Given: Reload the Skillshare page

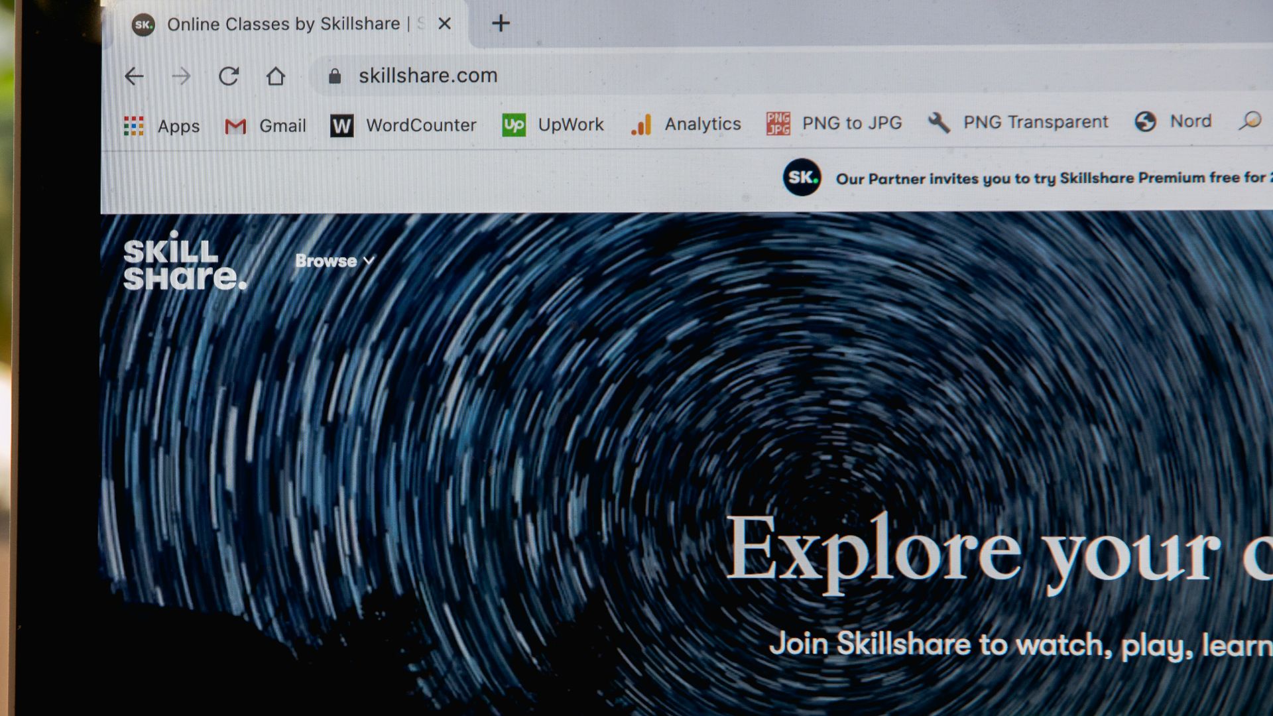Looking at the screenshot, I should (229, 76).
